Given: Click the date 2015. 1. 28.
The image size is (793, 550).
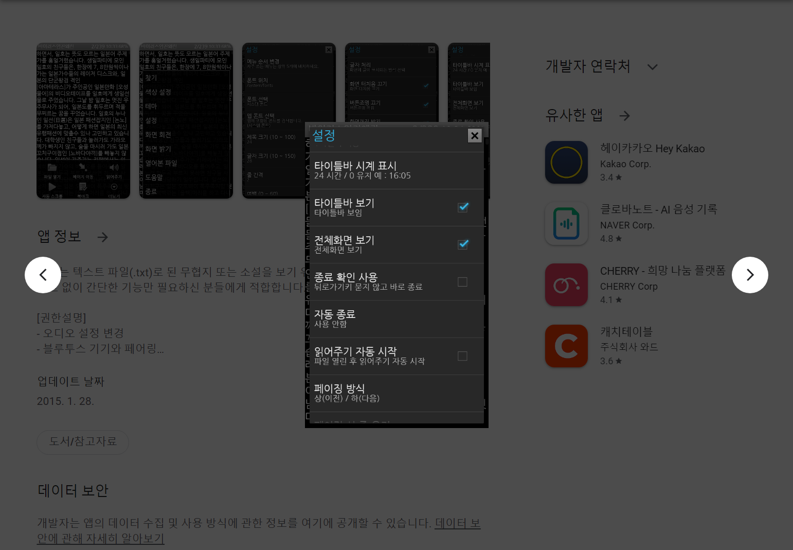Looking at the screenshot, I should (x=65, y=401).
